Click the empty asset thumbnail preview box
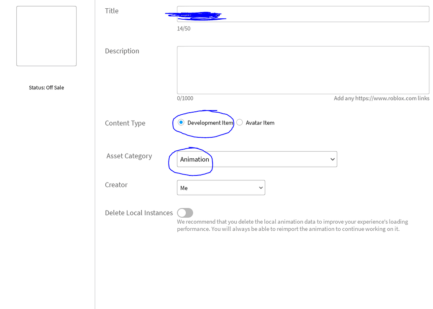The image size is (433, 309). [46, 36]
